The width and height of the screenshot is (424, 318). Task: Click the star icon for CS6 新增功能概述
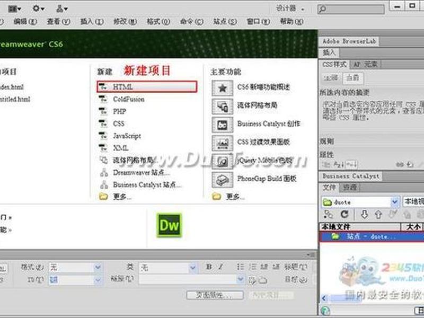coord(222,88)
